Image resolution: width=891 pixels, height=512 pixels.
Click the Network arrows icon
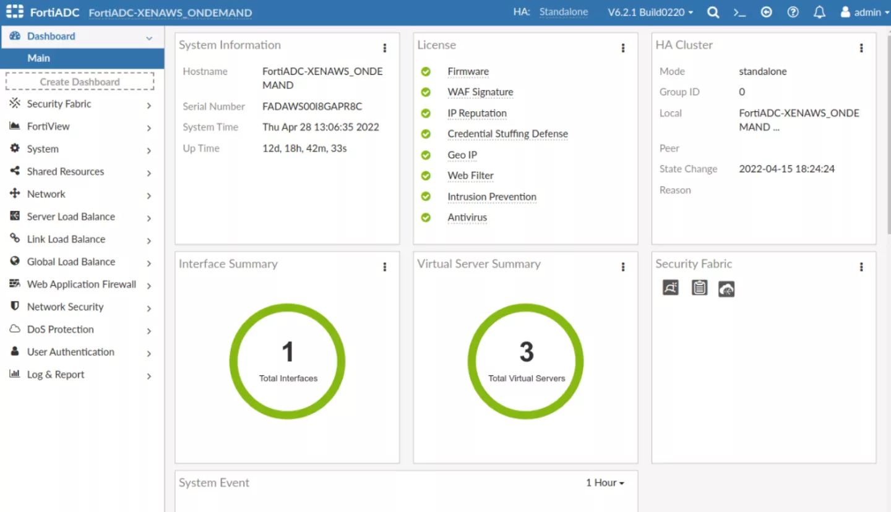coord(15,194)
